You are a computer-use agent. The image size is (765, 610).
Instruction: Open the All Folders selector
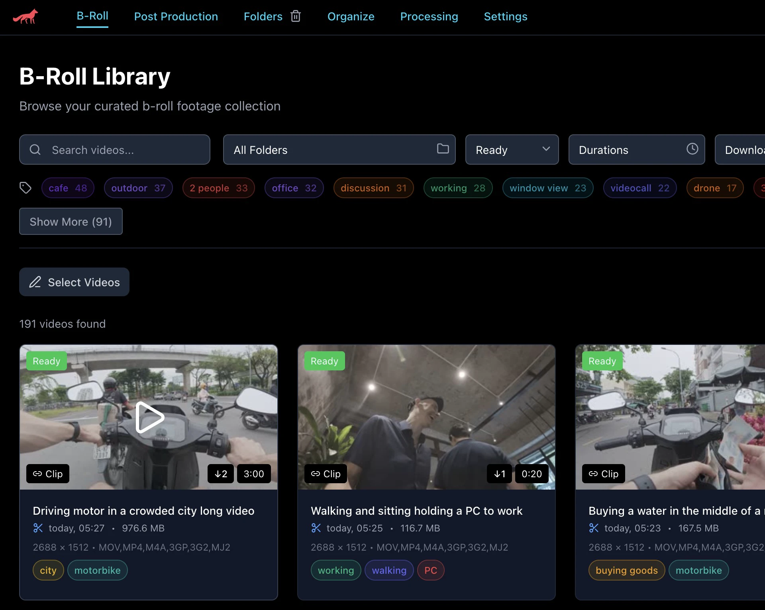(339, 150)
